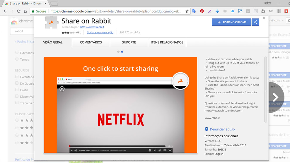Check the Do Google checkbox
The height and width of the screenshot is (163, 290).
pos(17,83)
